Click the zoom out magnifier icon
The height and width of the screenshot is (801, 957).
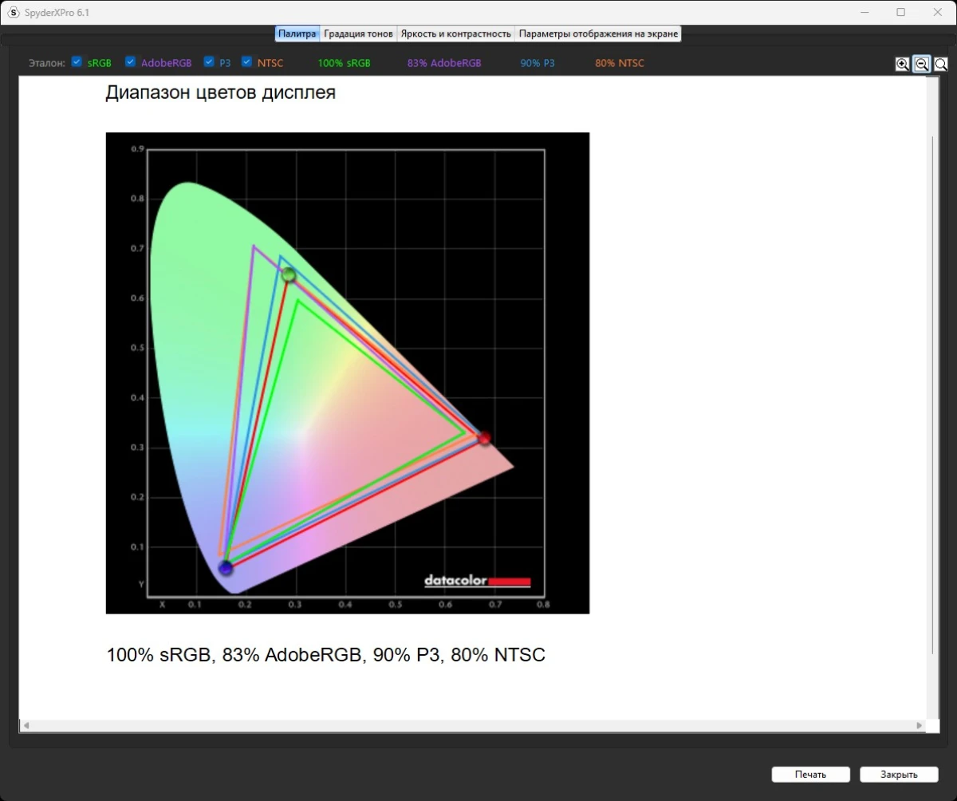point(921,65)
